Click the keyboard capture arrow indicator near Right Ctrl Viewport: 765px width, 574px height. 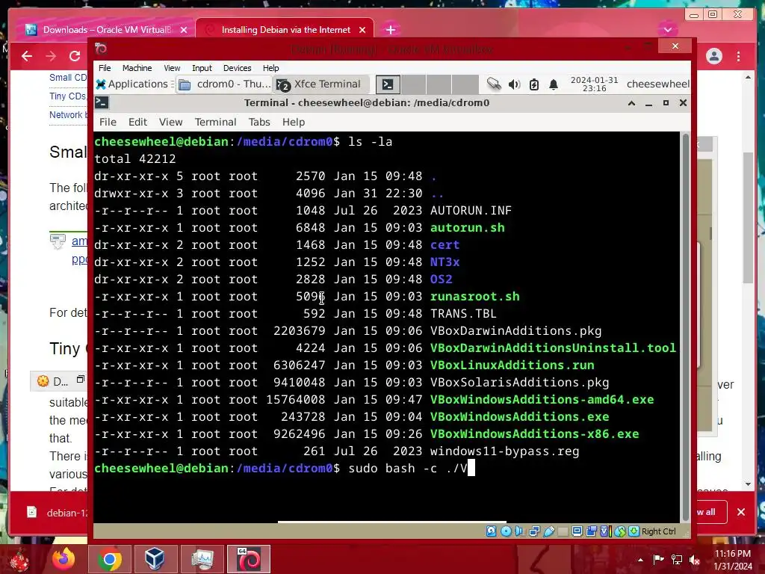pos(634,531)
